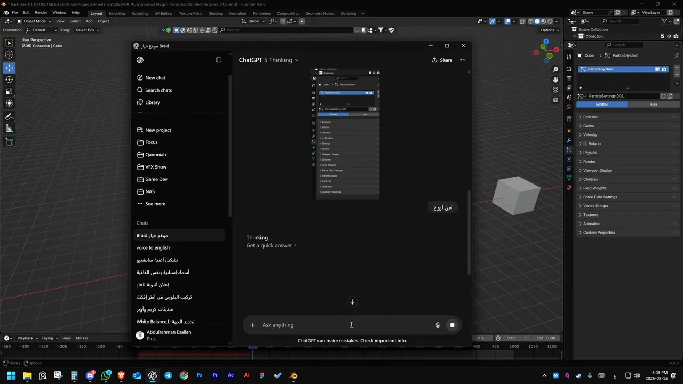
Task: Open the Particles properties tab icon
Action: (569, 150)
